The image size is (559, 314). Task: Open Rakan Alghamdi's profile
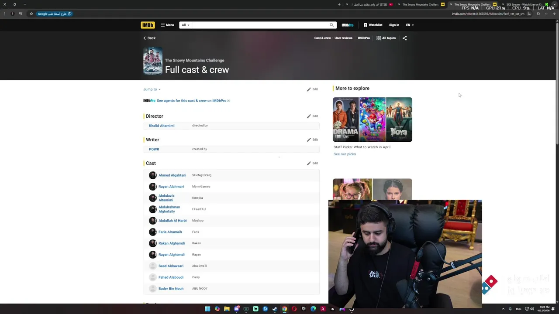171,243
